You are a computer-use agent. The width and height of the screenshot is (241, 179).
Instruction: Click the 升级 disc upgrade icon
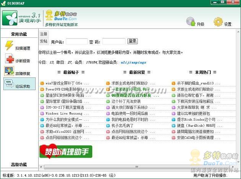(191, 21)
